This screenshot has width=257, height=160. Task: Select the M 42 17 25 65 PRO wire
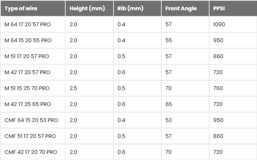point(27,104)
